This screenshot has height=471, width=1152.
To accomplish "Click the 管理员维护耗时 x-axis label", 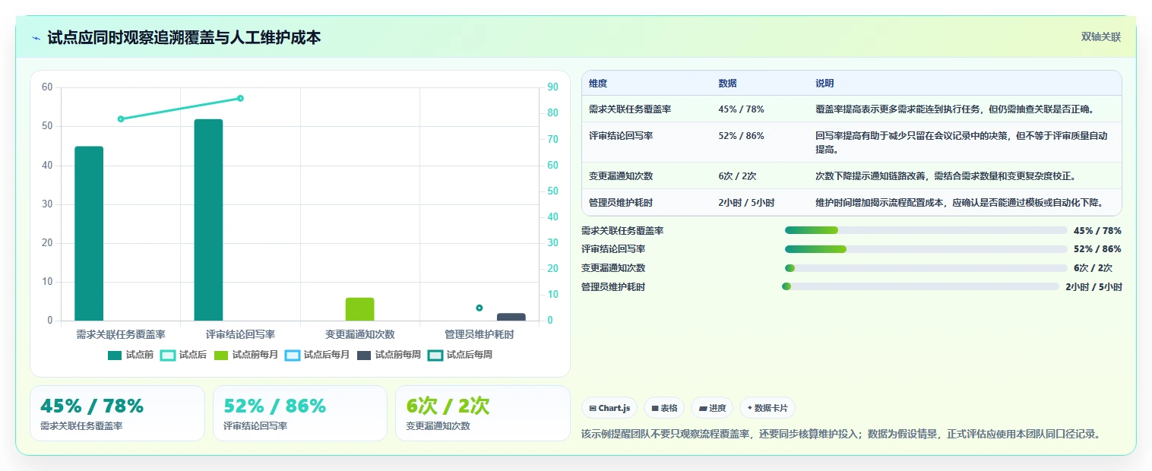I will point(479,334).
